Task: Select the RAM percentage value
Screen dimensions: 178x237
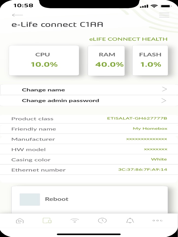Action: click(110, 64)
